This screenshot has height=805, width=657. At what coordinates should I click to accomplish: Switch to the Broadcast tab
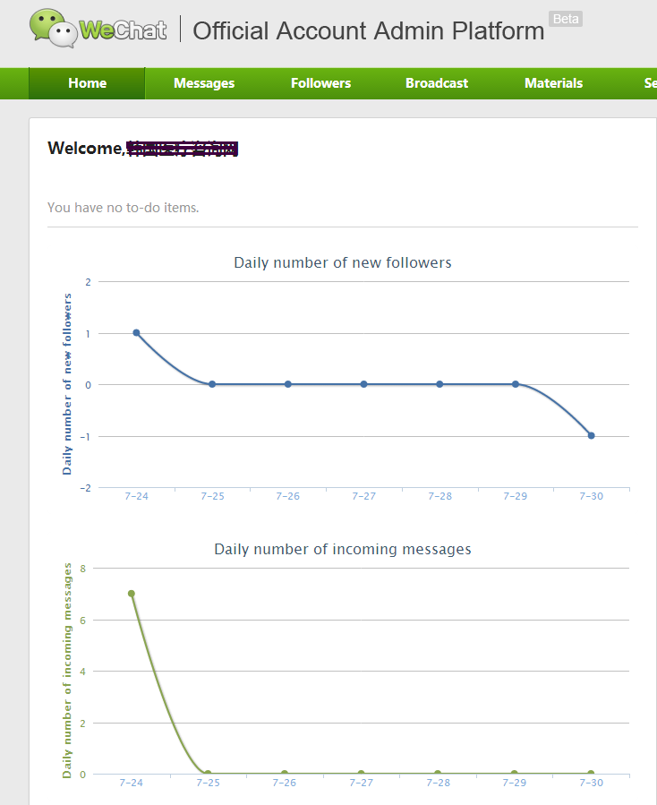pyautogui.click(x=437, y=83)
